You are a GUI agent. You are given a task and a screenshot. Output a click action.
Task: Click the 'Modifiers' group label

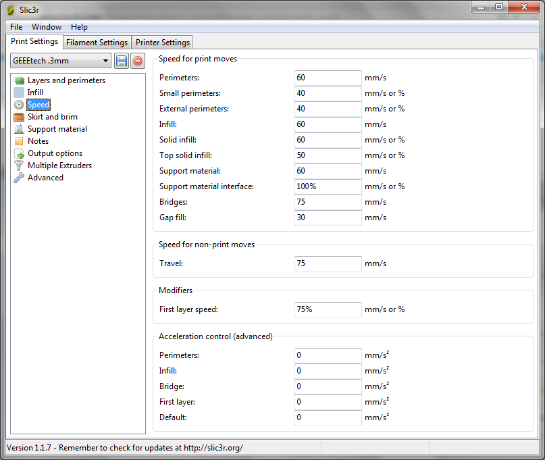click(x=176, y=290)
